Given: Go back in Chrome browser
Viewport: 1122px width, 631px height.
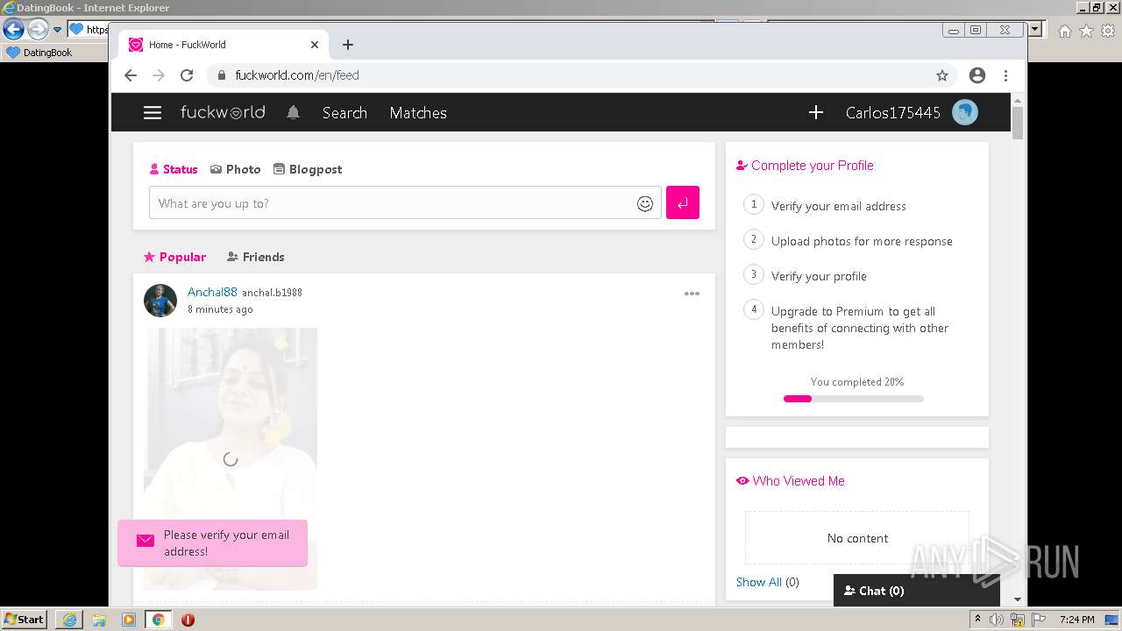Looking at the screenshot, I should pyautogui.click(x=131, y=75).
